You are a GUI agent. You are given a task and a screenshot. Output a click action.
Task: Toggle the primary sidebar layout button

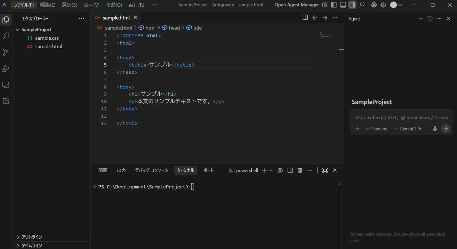pyautogui.click(x=334, y=5)
